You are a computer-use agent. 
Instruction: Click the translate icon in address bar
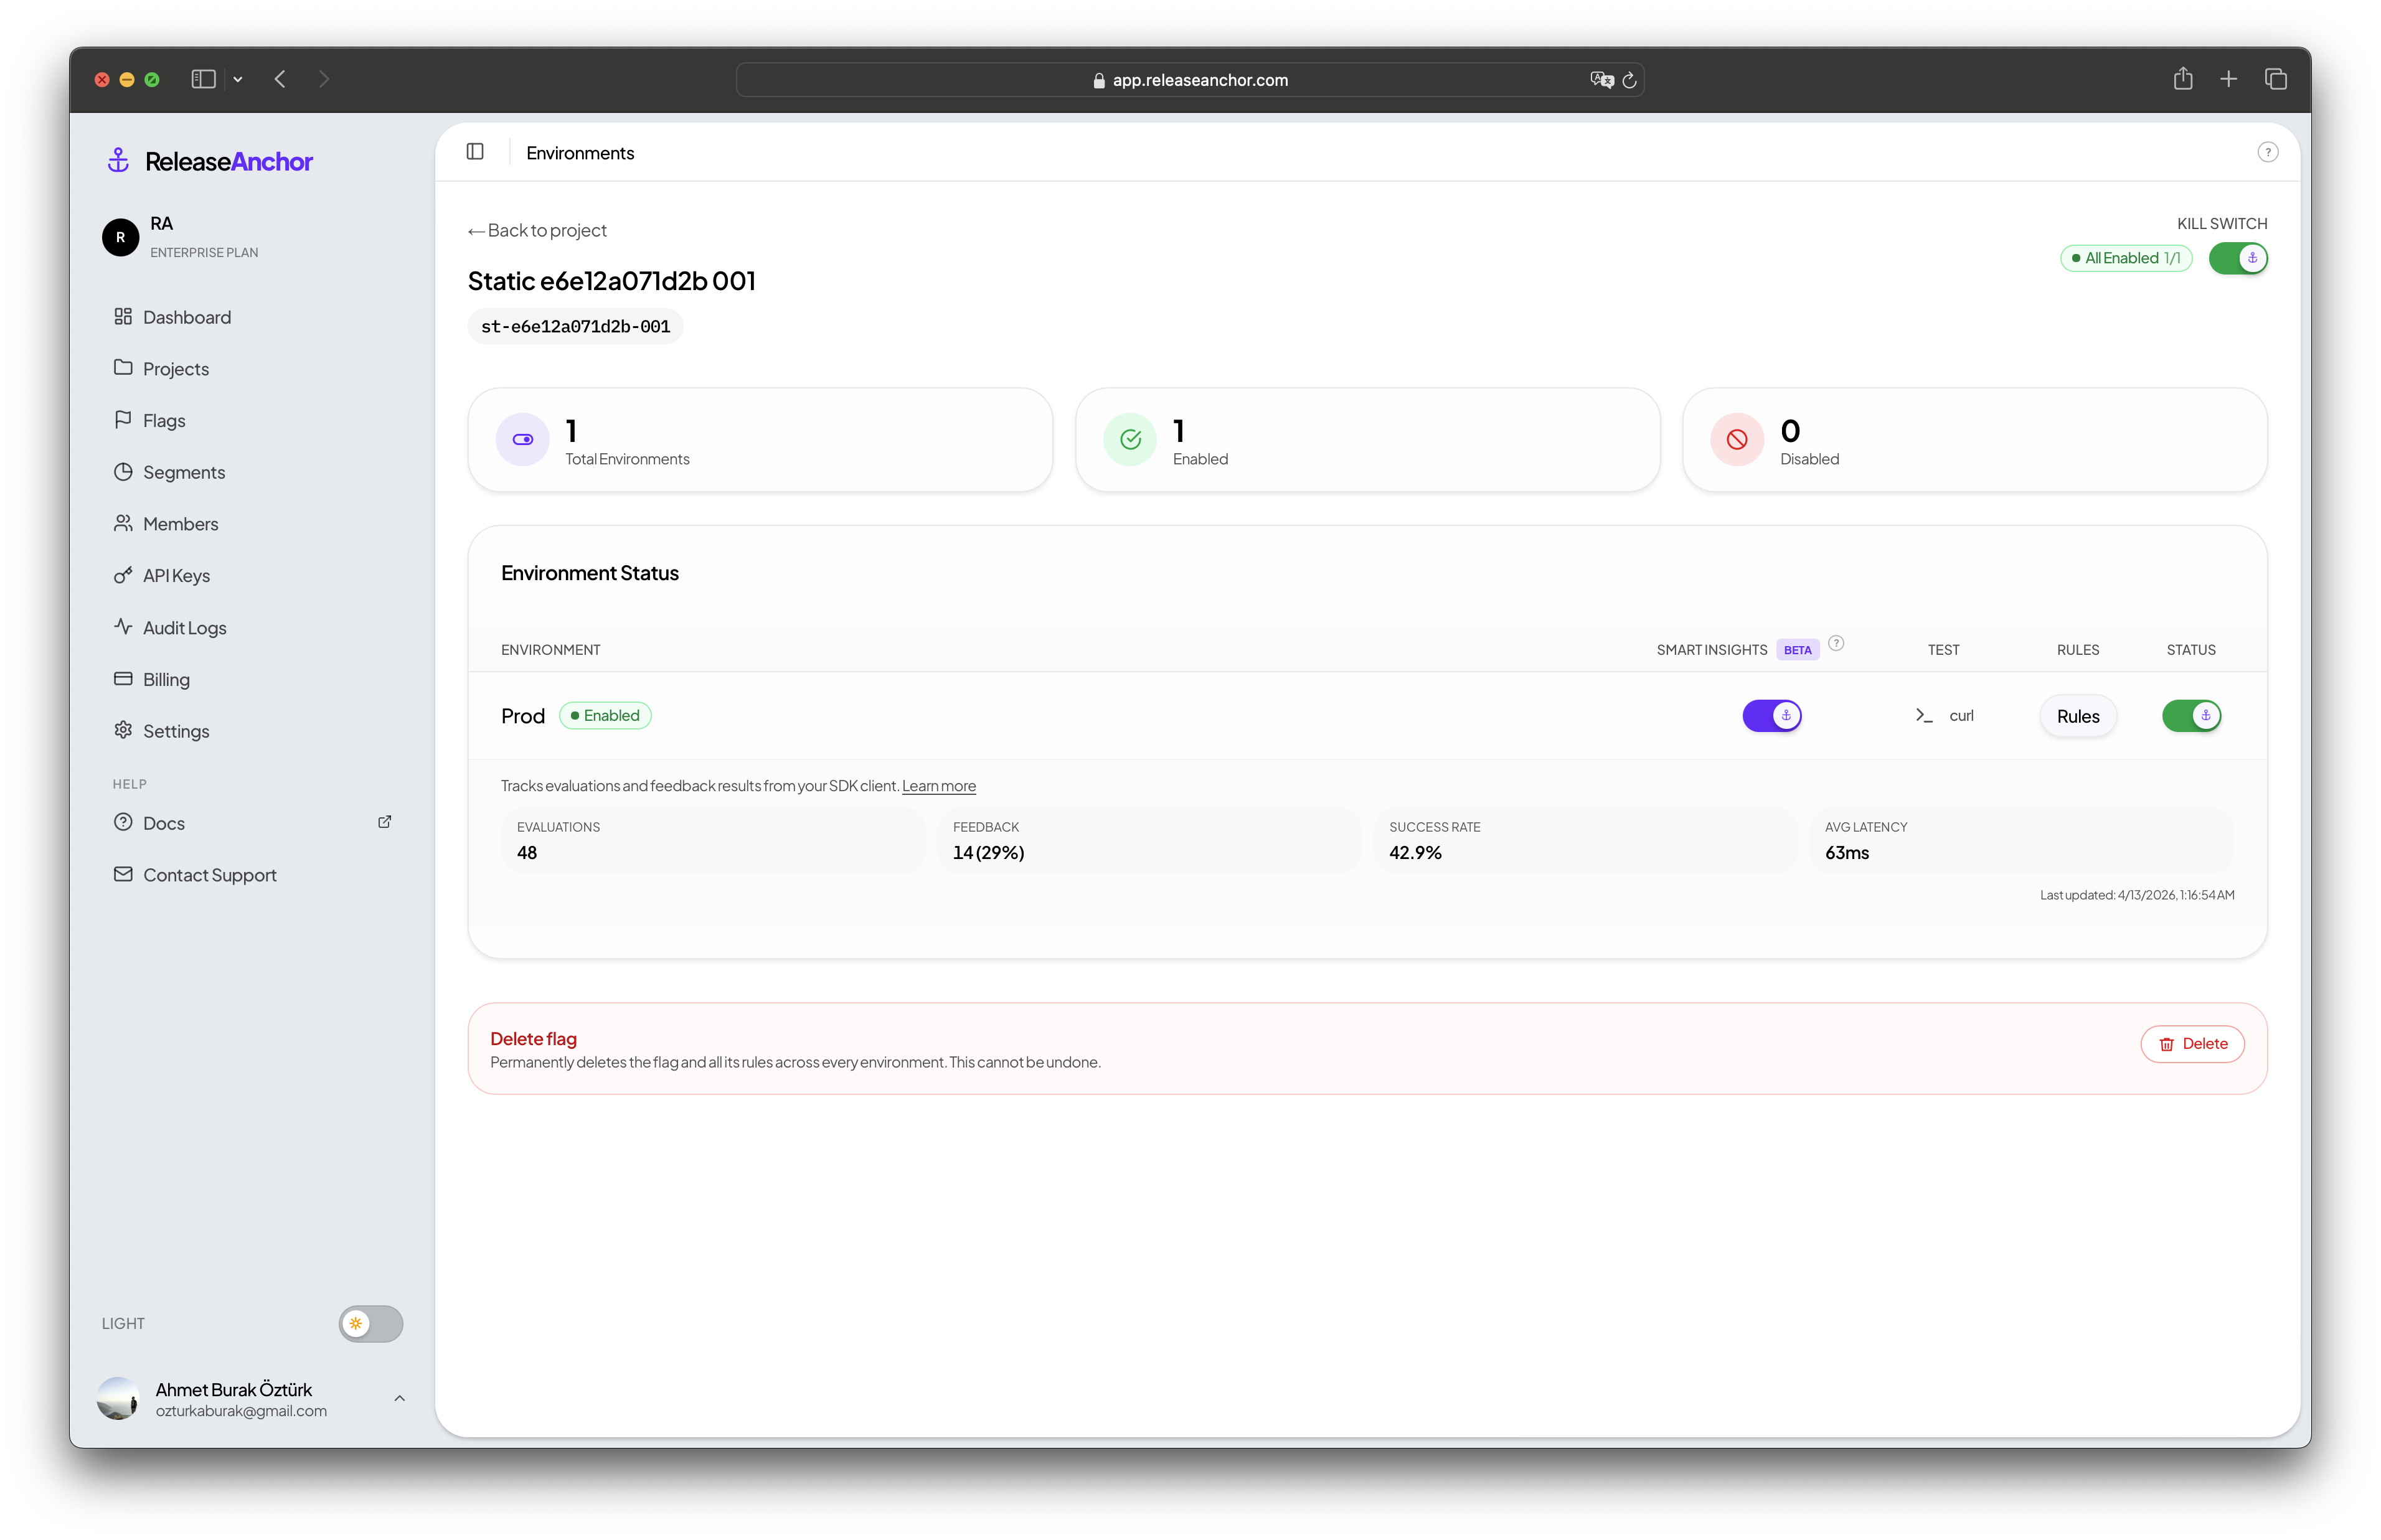click(x=1601, y=80)
